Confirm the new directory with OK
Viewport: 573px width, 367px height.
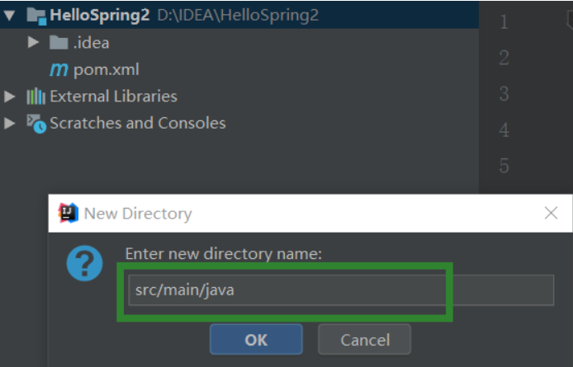coord(256,340)
